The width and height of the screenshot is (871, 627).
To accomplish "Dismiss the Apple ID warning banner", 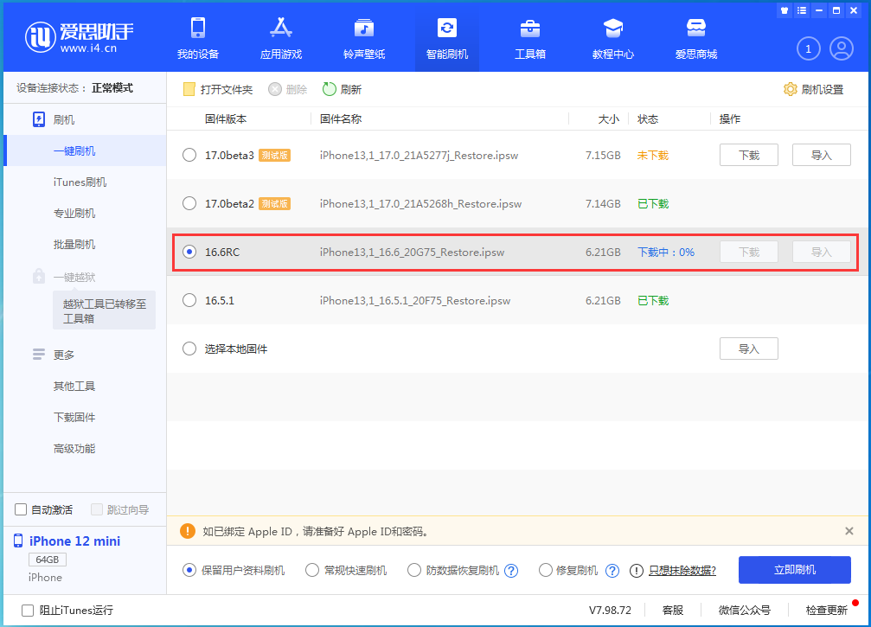I will [845, 531].
